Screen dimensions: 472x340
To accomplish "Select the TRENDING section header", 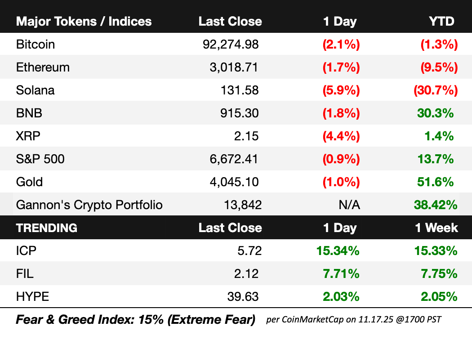I will tap(47, 228).
